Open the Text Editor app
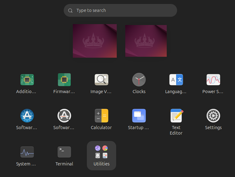This screenshot has height=177, width=235. pyautogui.click(x=176, y=116)
